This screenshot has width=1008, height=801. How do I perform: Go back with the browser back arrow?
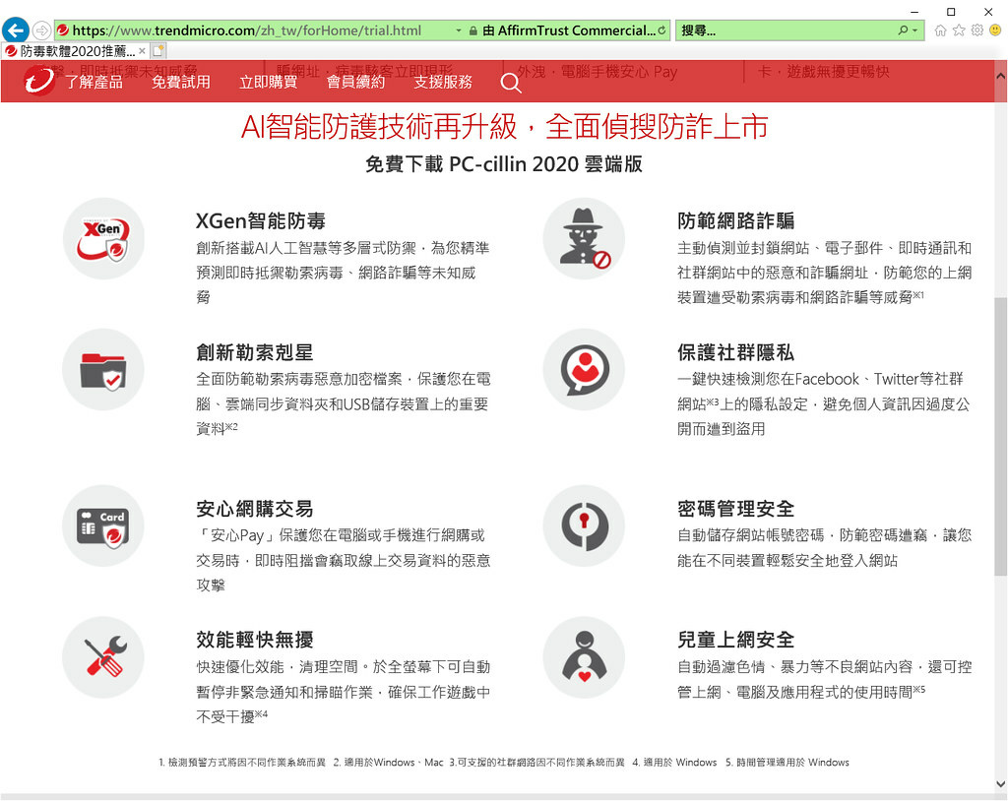click(16, 30)
